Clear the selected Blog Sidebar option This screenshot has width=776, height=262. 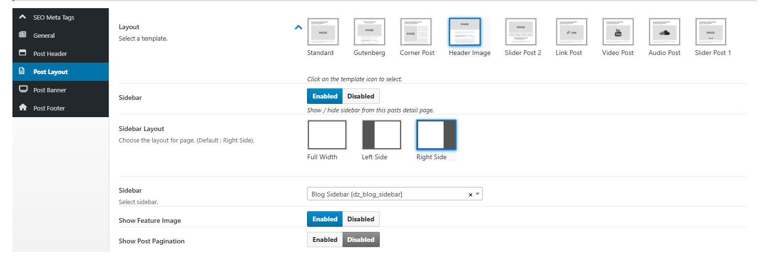(470, 195)
